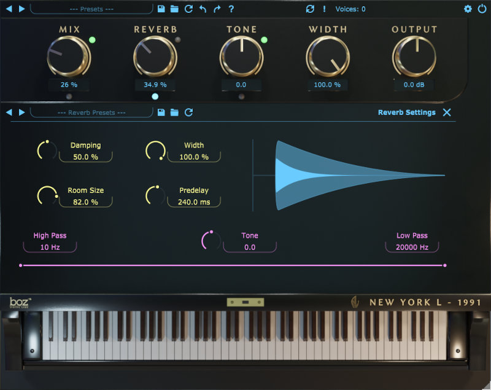
Task: Click the undo arrow icon
Action: coord(203,9)
